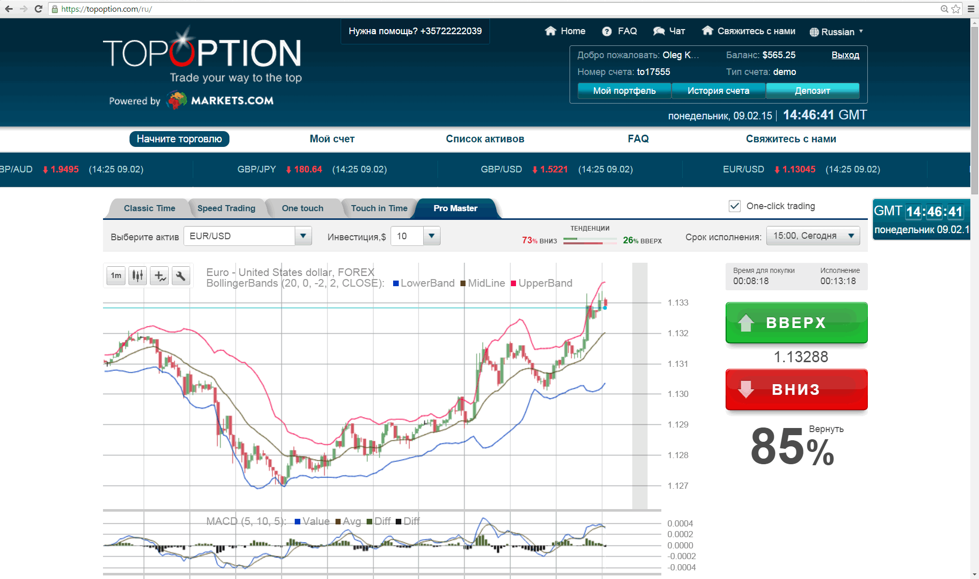979x579 pixels.
Task: Expand the Russian language selector arrow
Action: (x=861, y=31)
